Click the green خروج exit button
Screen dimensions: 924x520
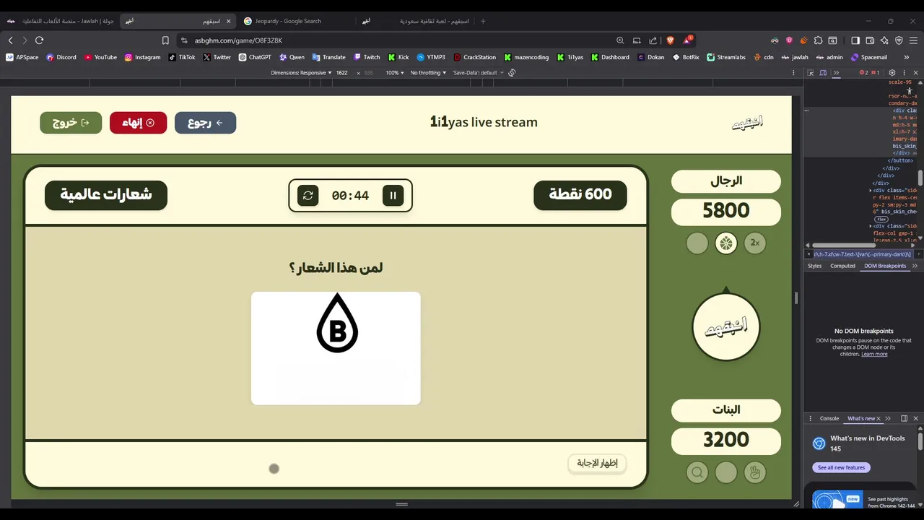71,123
